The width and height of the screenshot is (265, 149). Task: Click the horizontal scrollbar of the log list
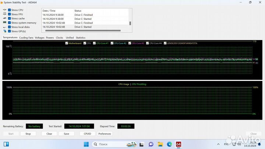[83, 31]
